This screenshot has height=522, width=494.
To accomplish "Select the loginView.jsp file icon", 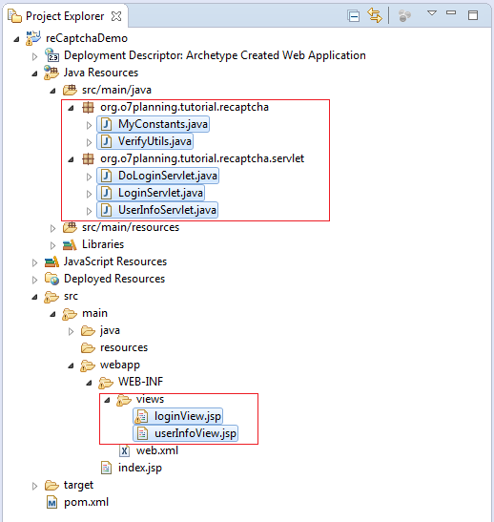I will (x=141, y=416).
